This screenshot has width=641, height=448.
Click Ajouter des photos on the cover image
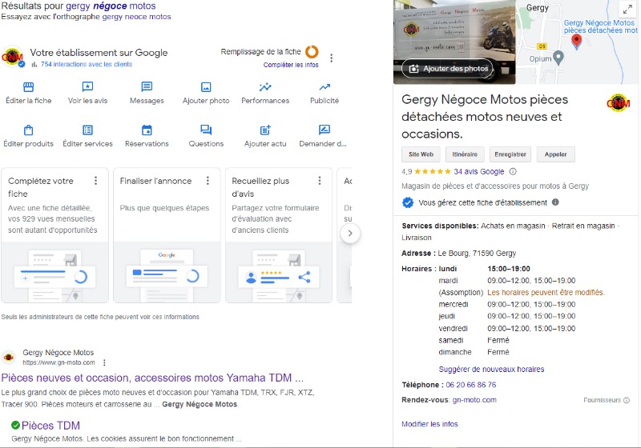[447, 69]
